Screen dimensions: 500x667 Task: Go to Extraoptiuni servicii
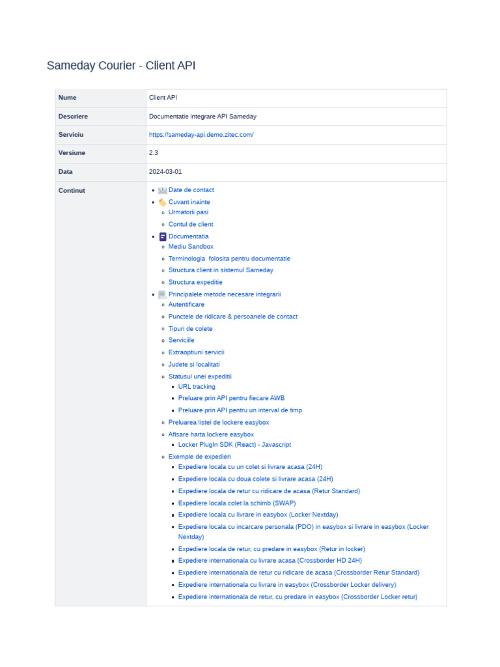pyautogui.click(x=197, y=352)
